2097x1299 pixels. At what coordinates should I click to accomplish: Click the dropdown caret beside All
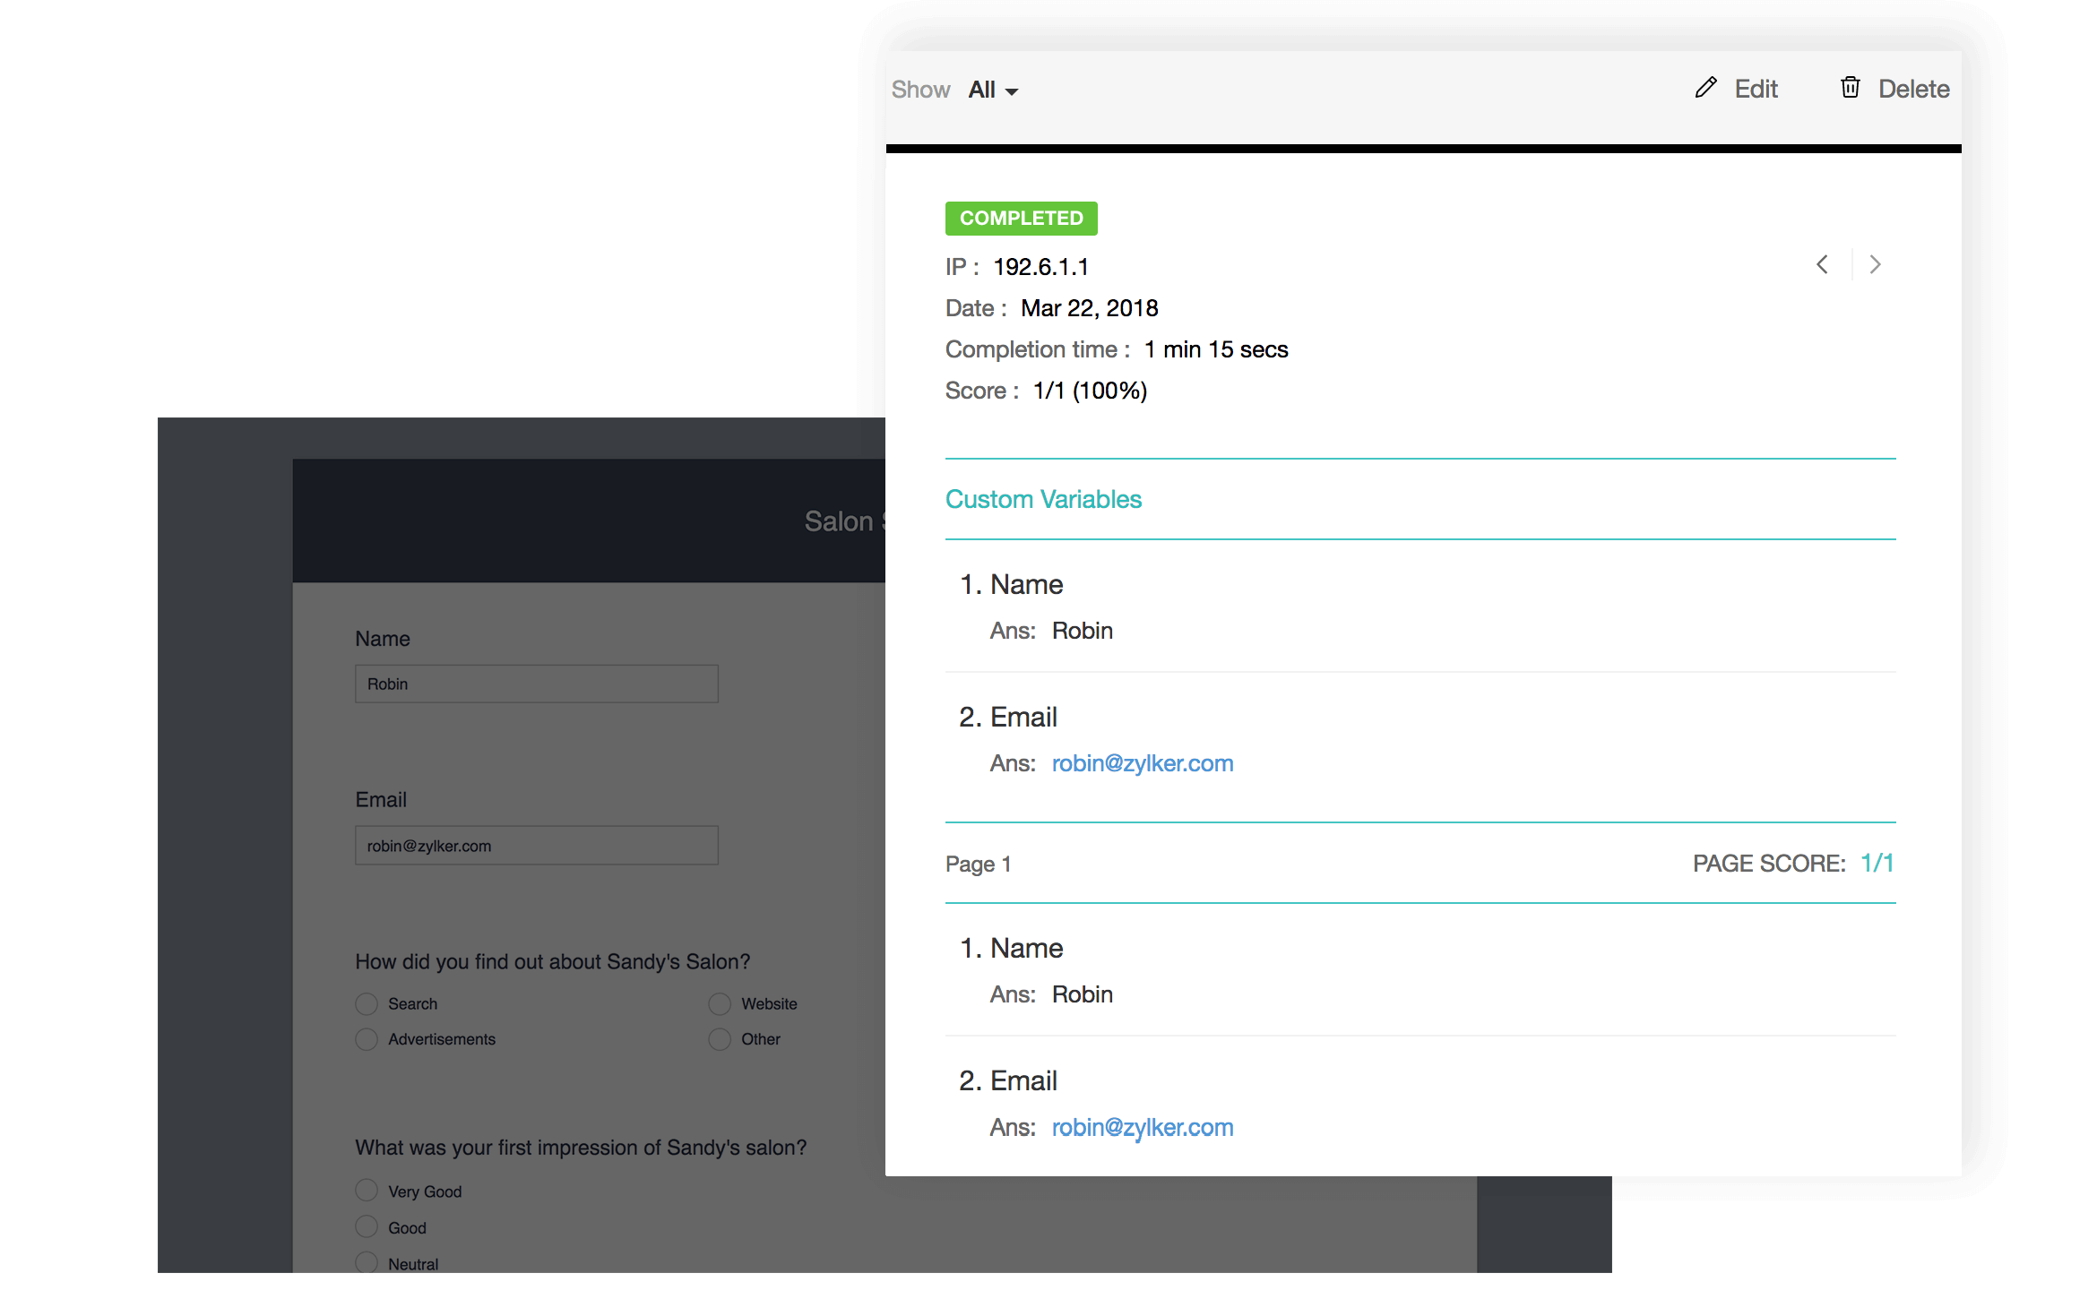click(x=1012, y=91)
